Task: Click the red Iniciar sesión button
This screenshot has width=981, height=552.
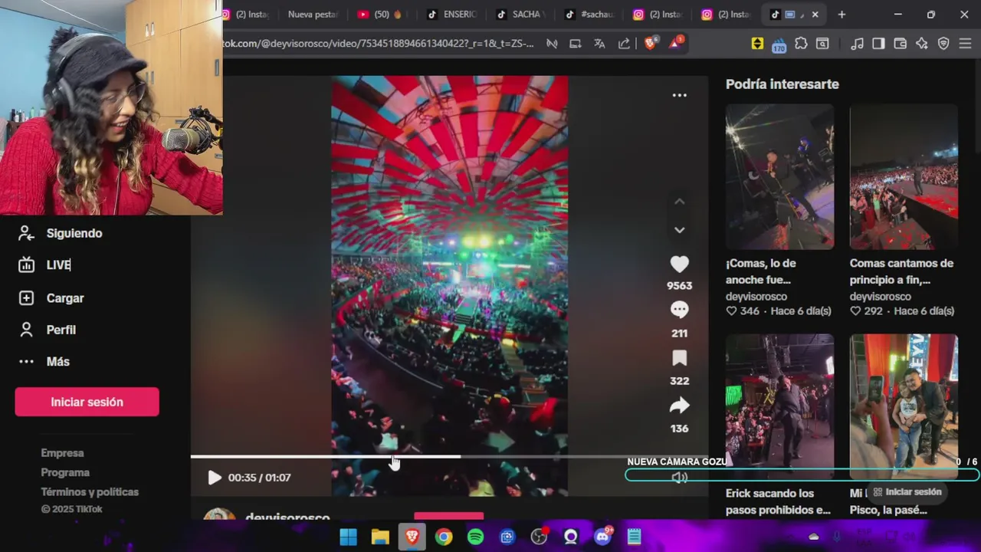Action: coord(87,402)
